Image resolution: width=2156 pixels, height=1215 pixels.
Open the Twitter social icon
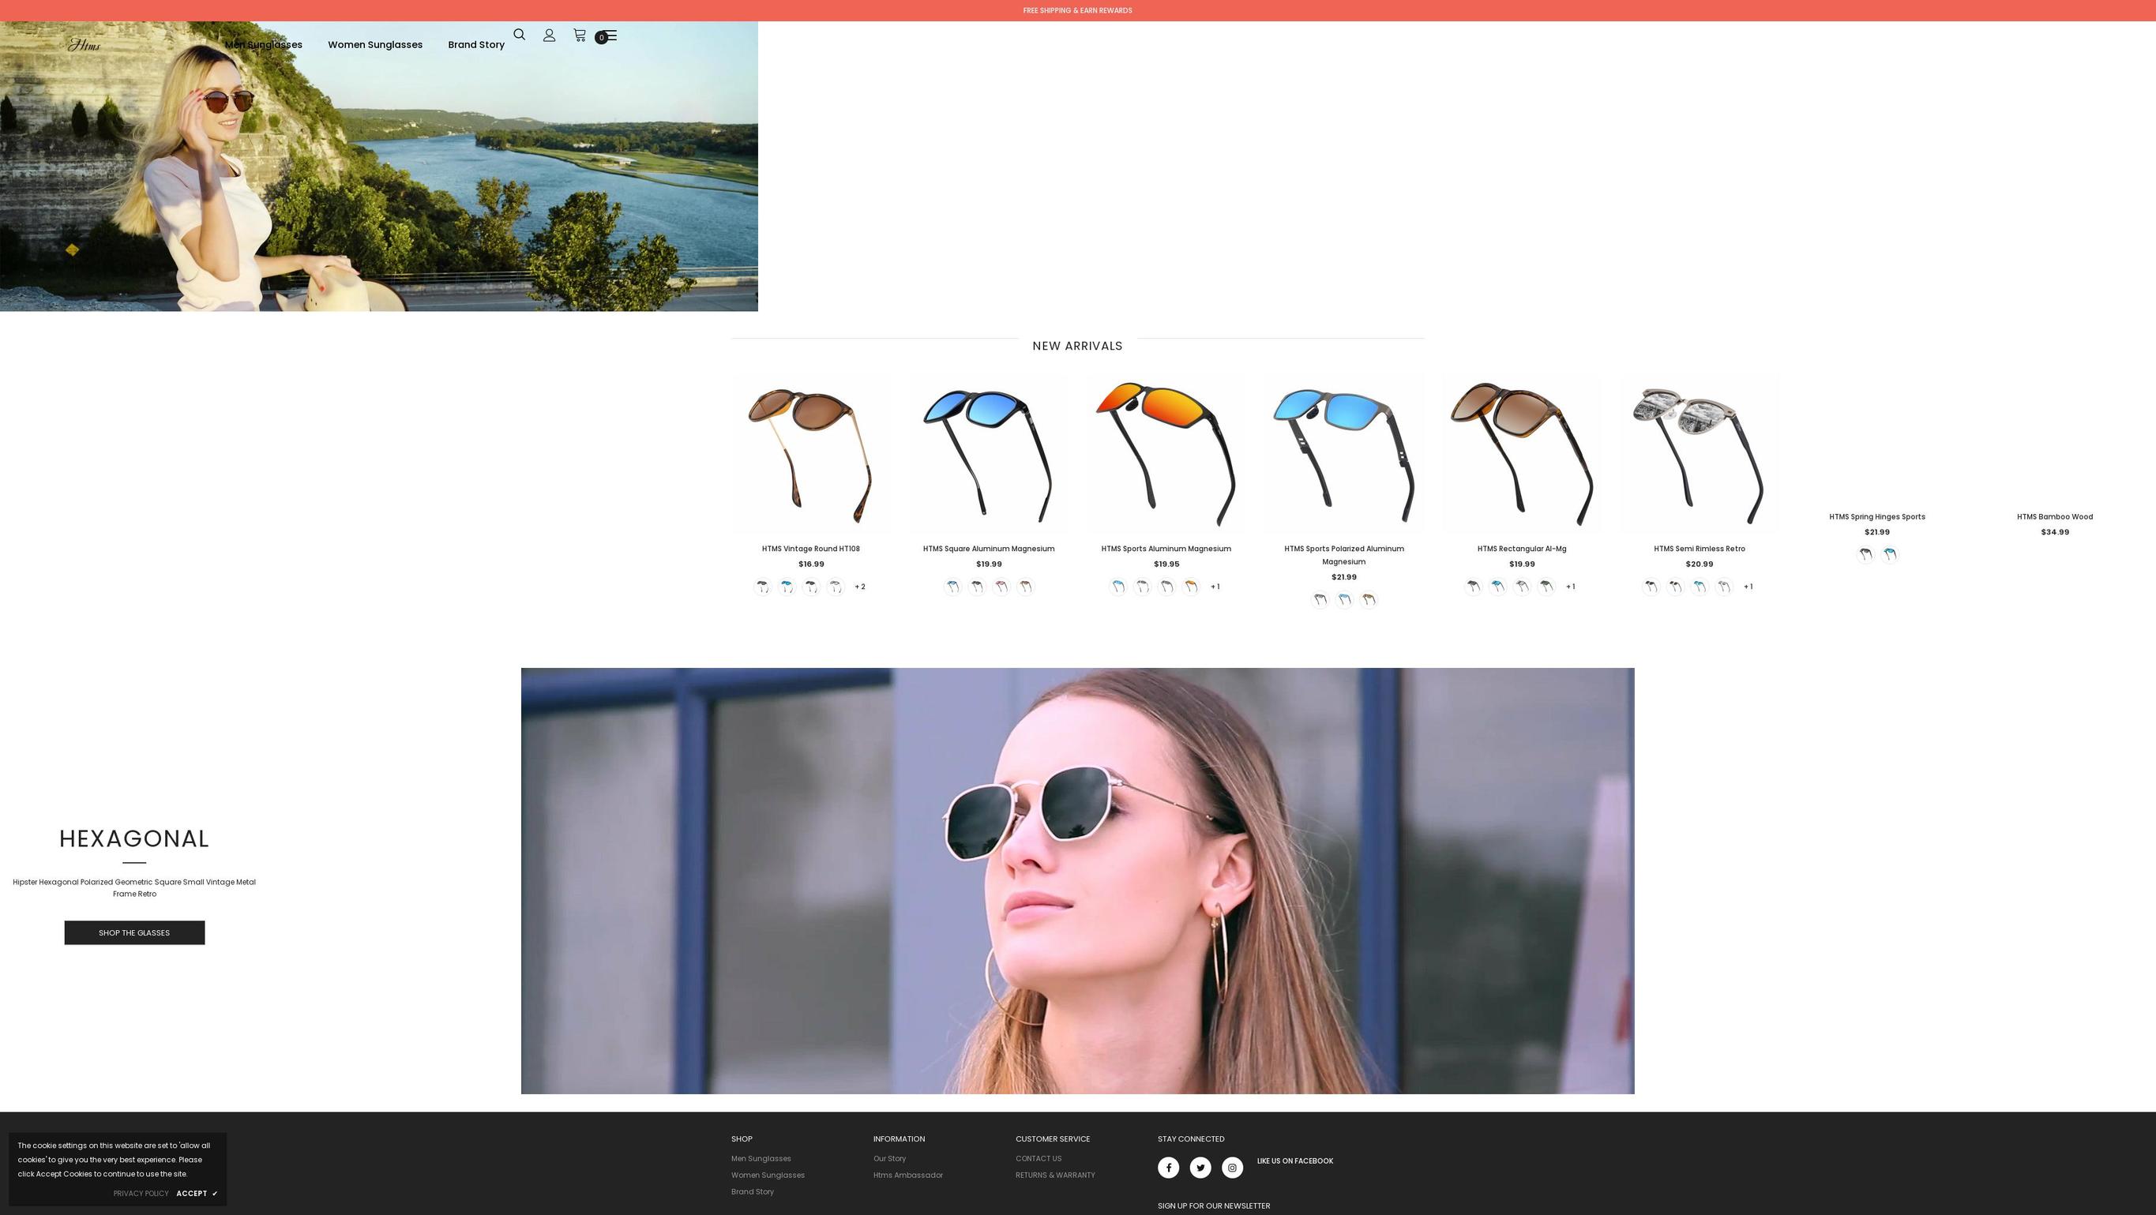[1200, 1168]
